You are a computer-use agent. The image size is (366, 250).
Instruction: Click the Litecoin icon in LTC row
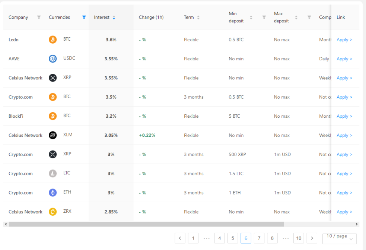tap(53, 174)
